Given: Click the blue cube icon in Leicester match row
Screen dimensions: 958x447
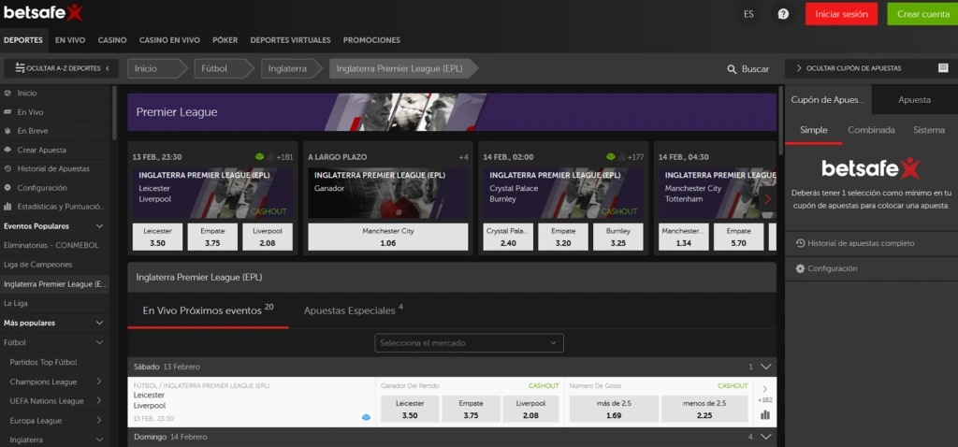Looking at the screenshot, I should coord(366,417).
